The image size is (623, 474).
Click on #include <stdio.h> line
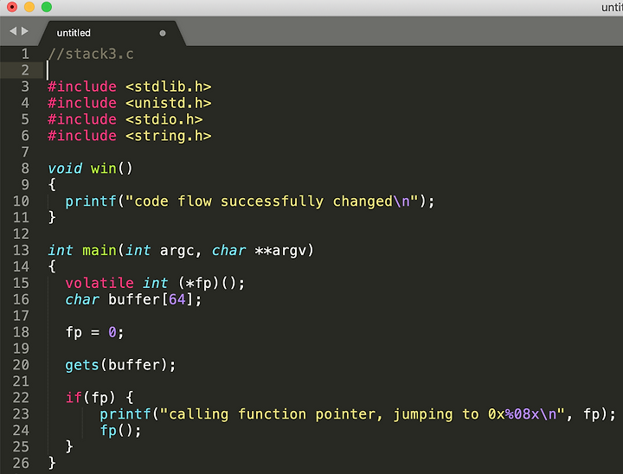pyautogui.click(x=125, y=119)
